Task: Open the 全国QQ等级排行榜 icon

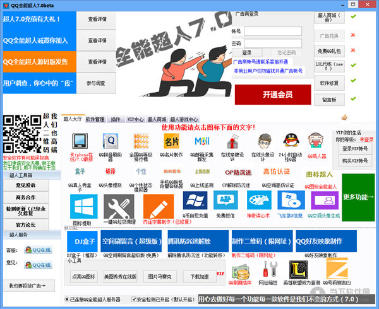Action: 141,141
